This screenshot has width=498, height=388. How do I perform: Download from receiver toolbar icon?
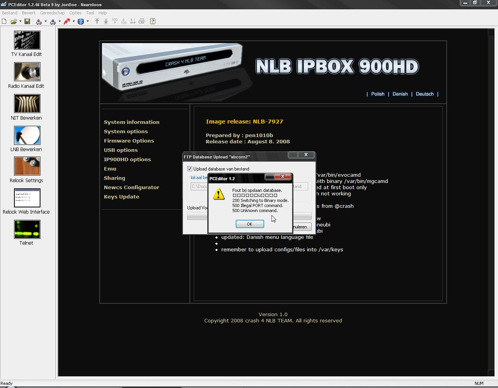tap(39, 21)
